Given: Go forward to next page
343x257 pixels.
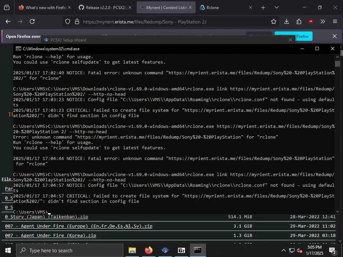Looking at the screenshot, I should 20,21.
